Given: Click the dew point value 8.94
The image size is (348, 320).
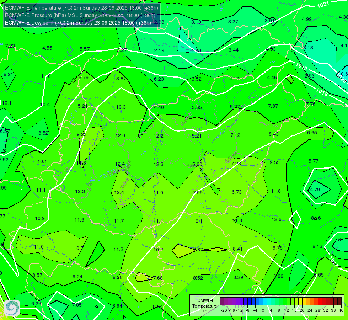Looking at the screenshot, I should click(x=117, y=306).
